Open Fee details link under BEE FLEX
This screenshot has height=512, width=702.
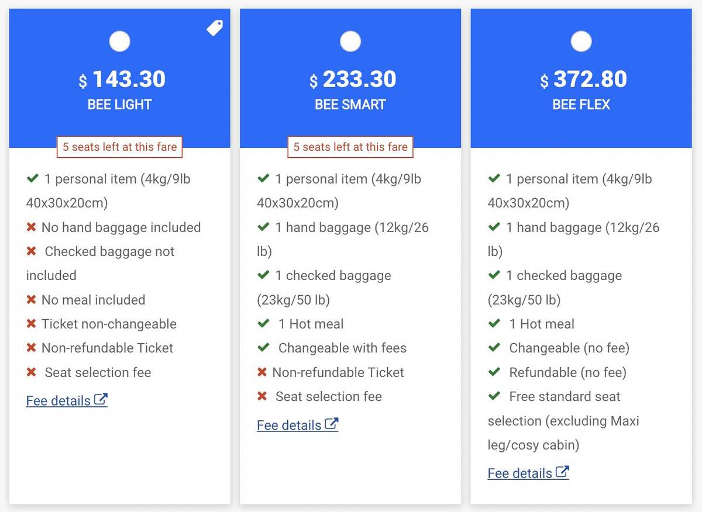pyautogui.click(x=520, y=473)
